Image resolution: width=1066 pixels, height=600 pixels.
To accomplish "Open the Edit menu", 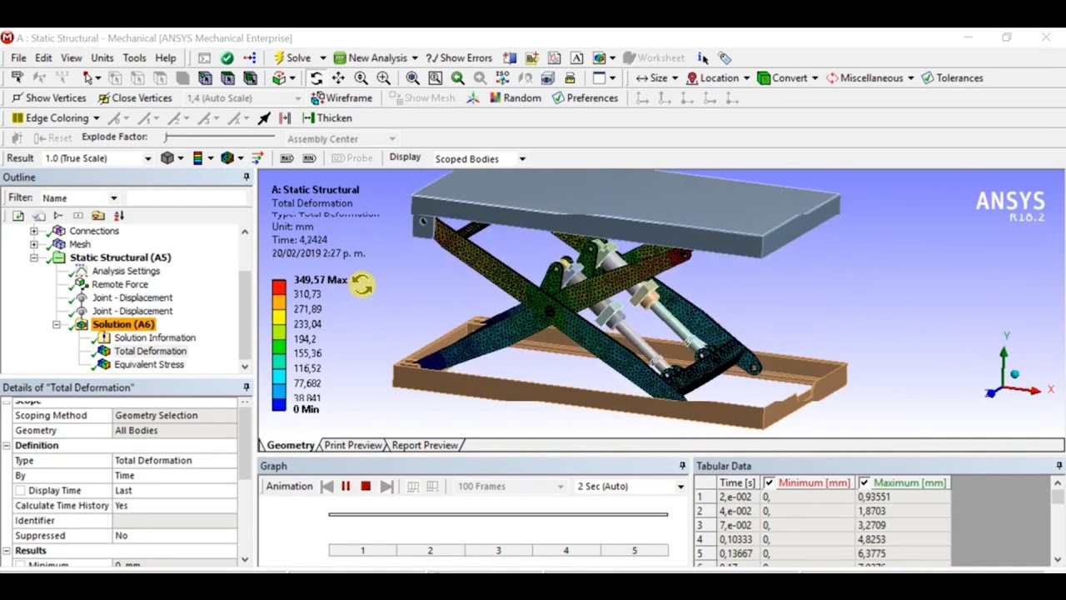I will coord(43,57).
